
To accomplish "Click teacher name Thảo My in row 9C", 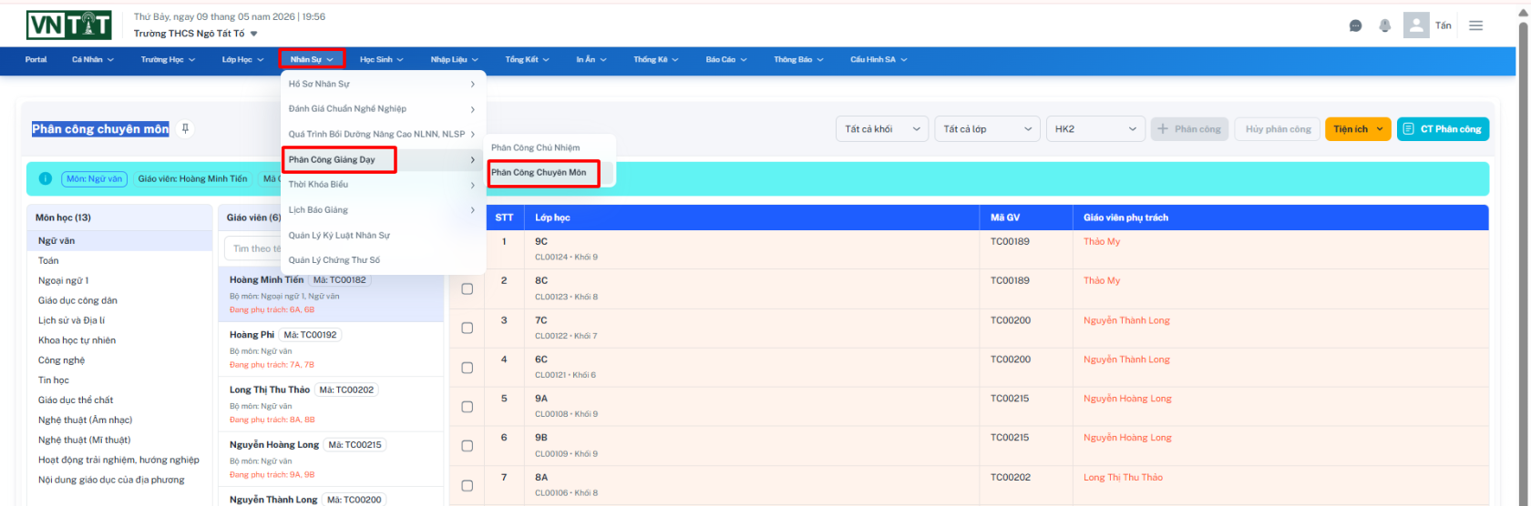I will [1102, 241].
